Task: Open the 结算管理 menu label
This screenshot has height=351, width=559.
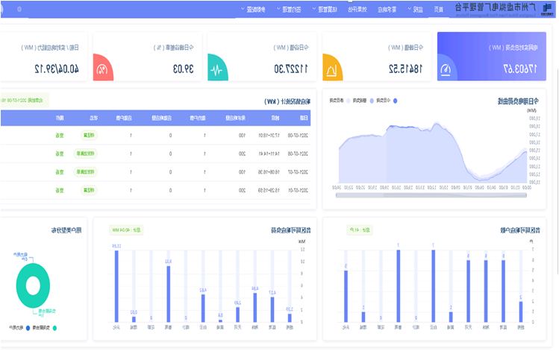Action: click(x=328, y=9)
